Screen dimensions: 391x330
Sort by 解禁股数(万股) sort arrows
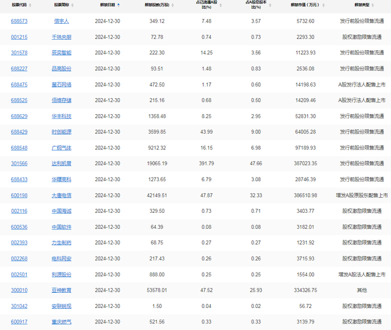[x=172, y=5]
